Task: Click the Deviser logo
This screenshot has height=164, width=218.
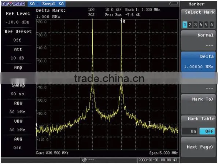Action: [13, 4]
